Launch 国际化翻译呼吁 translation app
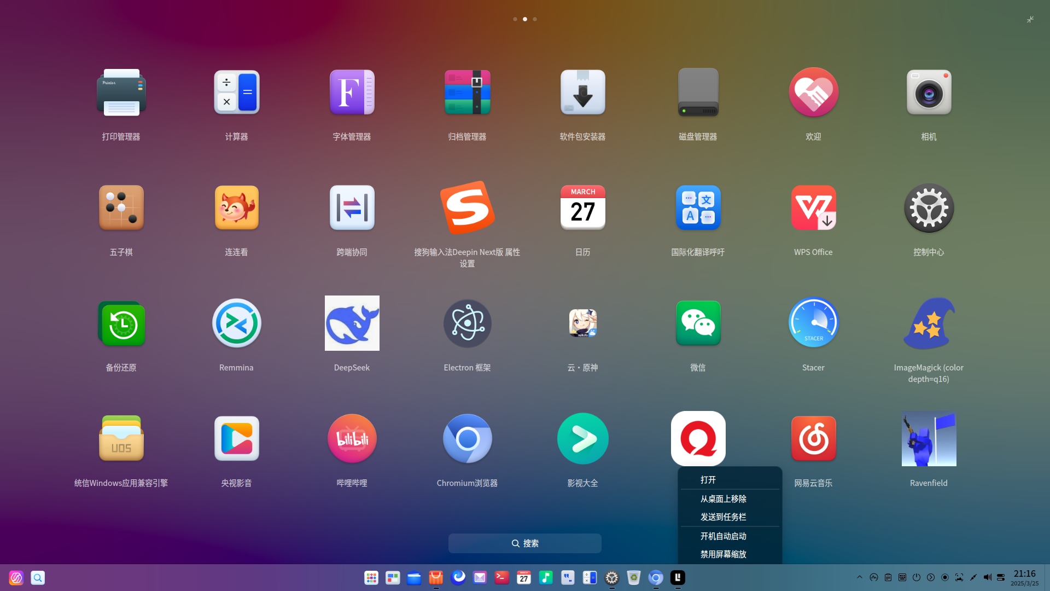Viewport: 1050px width, 591px height. click(698, 207)
